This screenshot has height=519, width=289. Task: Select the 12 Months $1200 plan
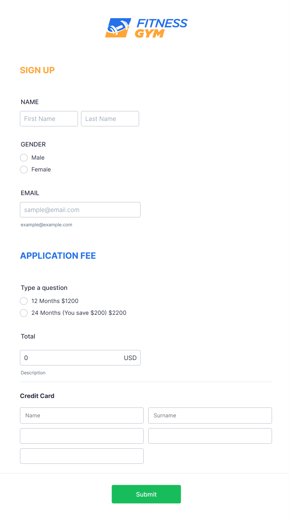(x=24, y=301)
